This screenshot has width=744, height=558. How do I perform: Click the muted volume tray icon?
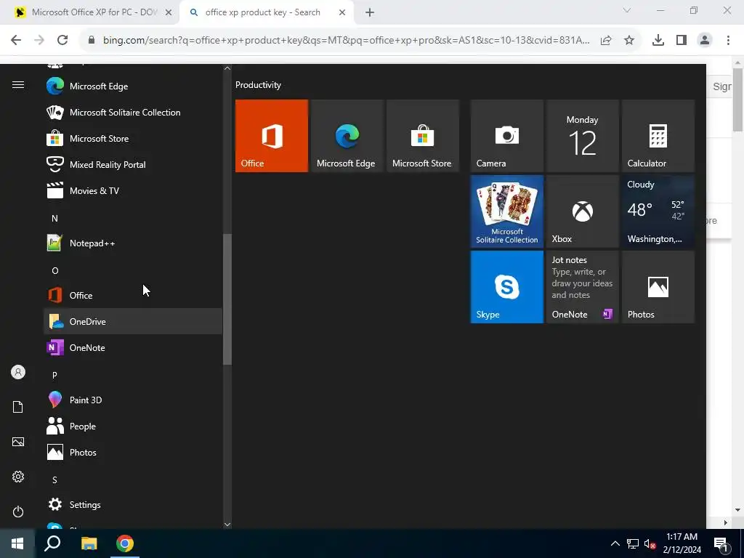650,543
